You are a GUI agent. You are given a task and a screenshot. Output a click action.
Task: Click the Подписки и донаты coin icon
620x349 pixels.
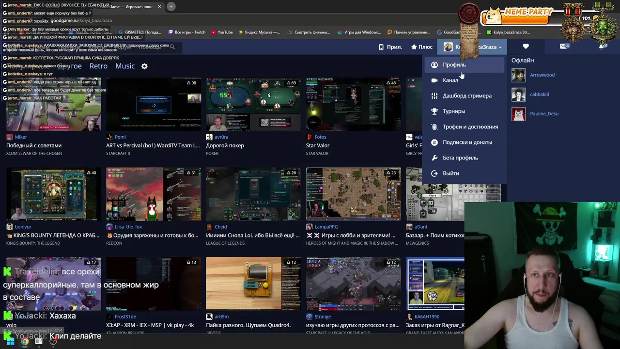point(434,142)
